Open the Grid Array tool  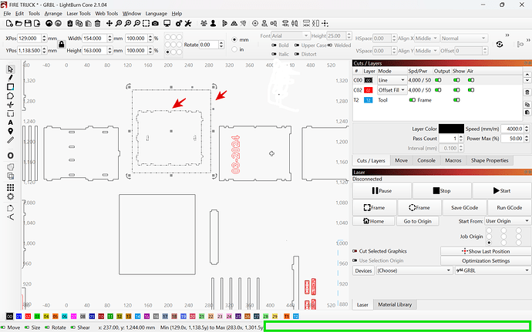pyautogui.click(x=10, y=187)
